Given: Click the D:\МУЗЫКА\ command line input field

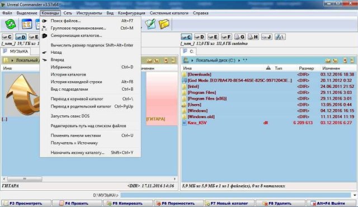Looking at the screenshot, I should [235, 195].
